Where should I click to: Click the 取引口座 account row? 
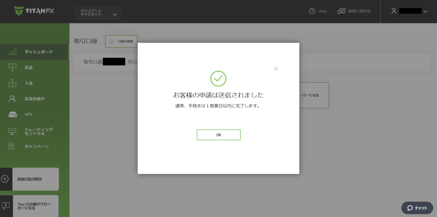coord(252,62)
